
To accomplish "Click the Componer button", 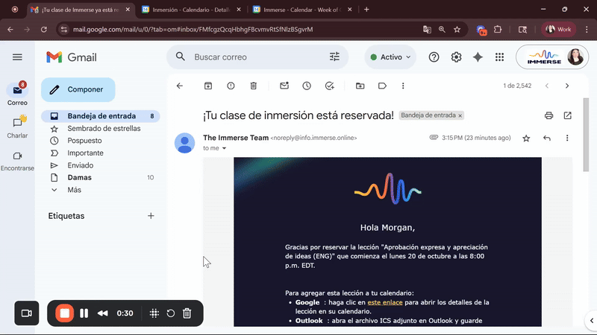I will click(x=78, y=89).
